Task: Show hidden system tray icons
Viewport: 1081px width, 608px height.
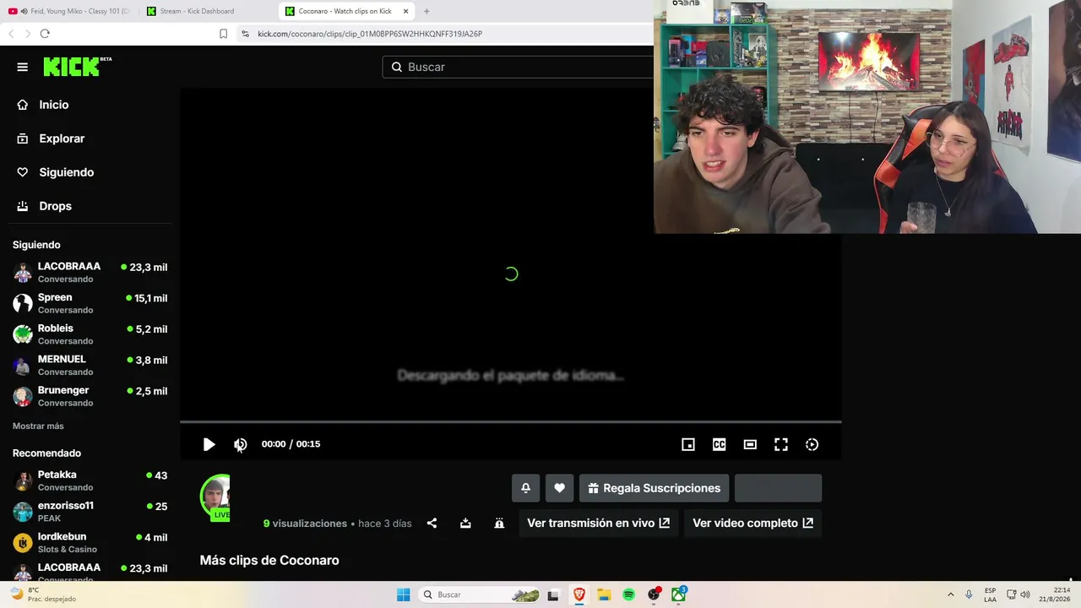Action: (951, 594)
